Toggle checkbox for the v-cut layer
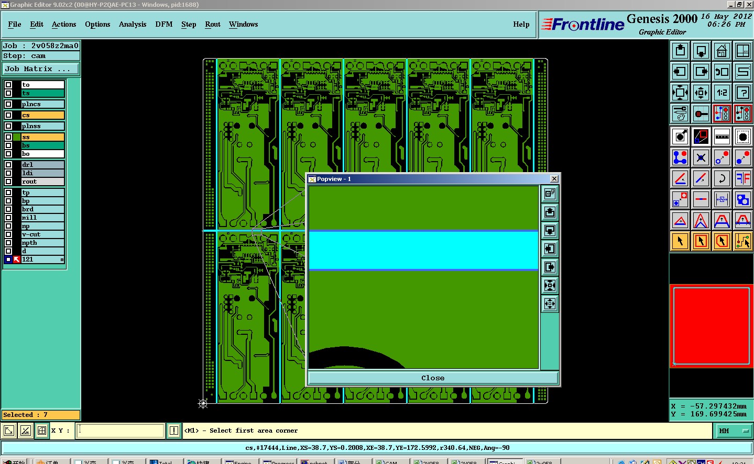This screenshot has width=754, height=464. tap(8, 234)
